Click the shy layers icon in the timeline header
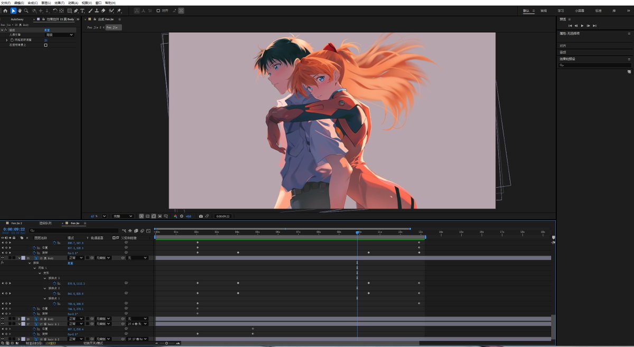This screenshot has width=634, height=347. (x=130, y=231)
